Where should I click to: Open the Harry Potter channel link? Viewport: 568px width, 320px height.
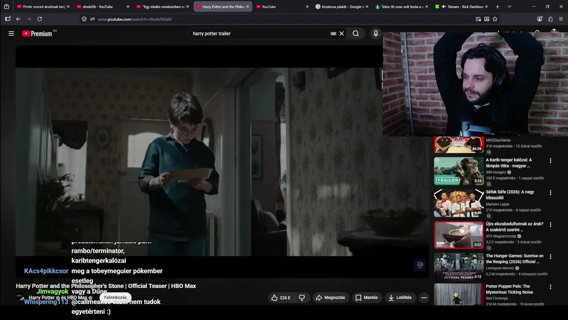click(42, 298)
